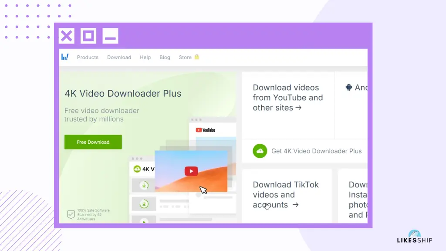Open the Store menu item
Screen dimensions: 446x251
(x=185, y=57)
